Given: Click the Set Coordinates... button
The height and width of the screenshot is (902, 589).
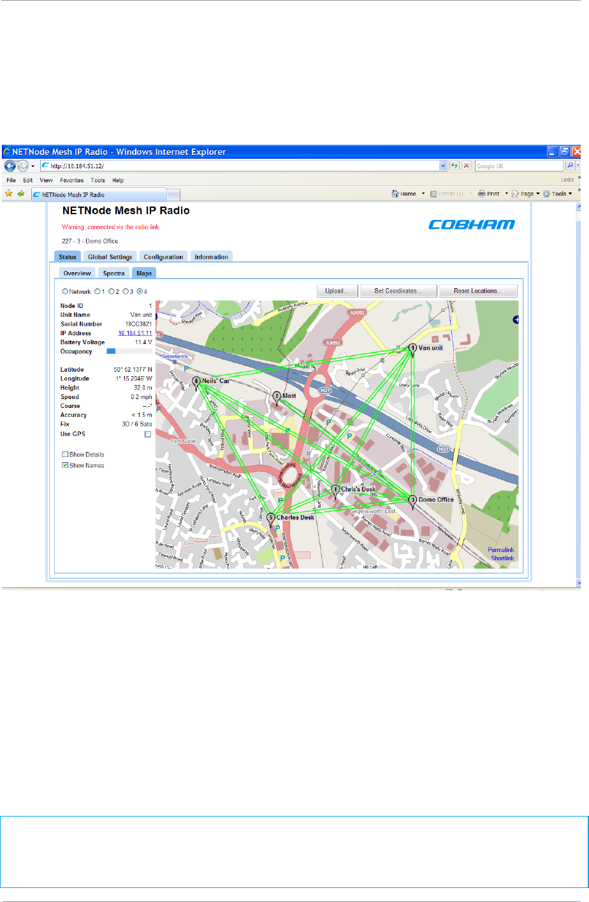Looking at the screenshot, I should point(398,291).
